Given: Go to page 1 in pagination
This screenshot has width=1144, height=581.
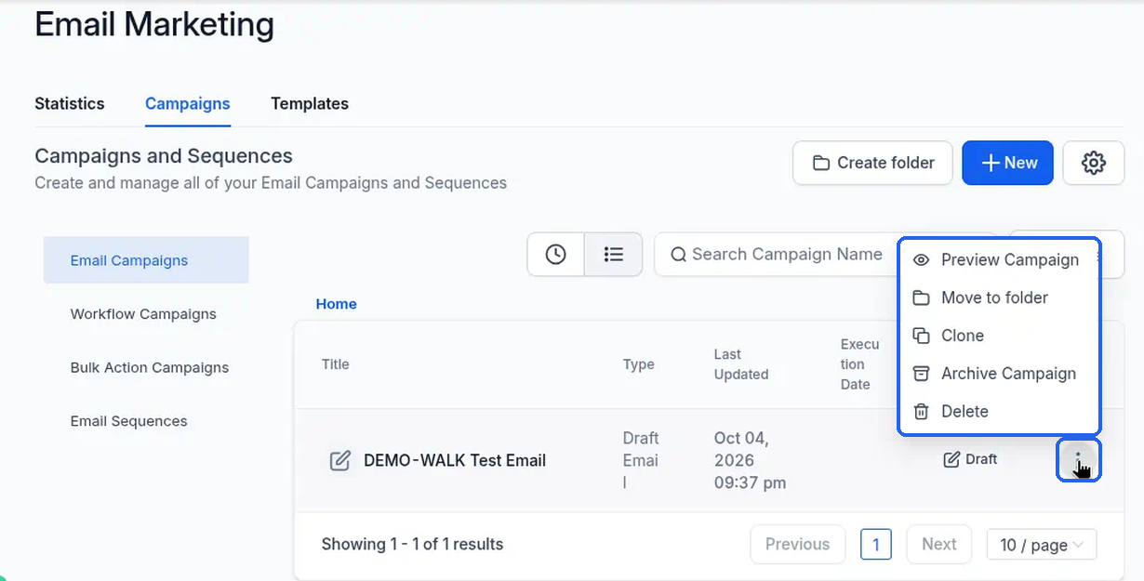Looking at the screenshot, I should pyautogui.click(x=876, y=545).
